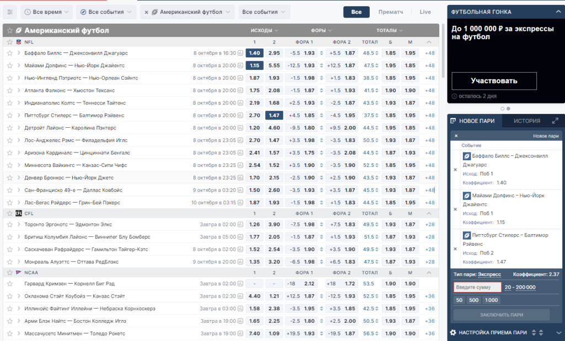Open the 'НОВОЕ ПАРИ' tab
The height and width of the screenshot is (341, 565).
tap(475, 121)
